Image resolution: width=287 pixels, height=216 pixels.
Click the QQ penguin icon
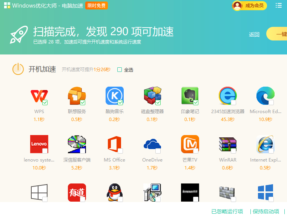[115, 192]
